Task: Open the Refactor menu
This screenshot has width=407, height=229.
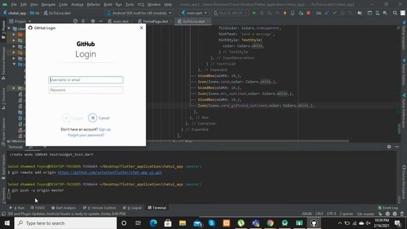Action: coord(93,4)
